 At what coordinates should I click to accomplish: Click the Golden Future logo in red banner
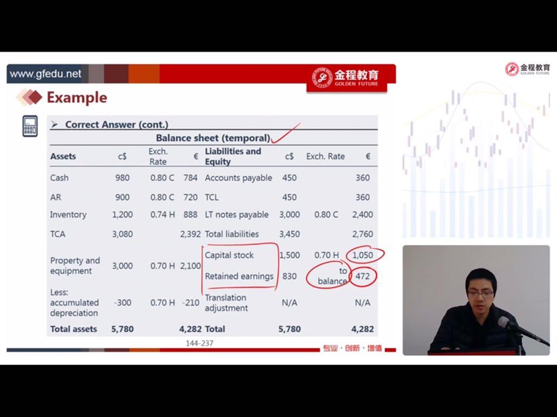(x=345, y=78)
